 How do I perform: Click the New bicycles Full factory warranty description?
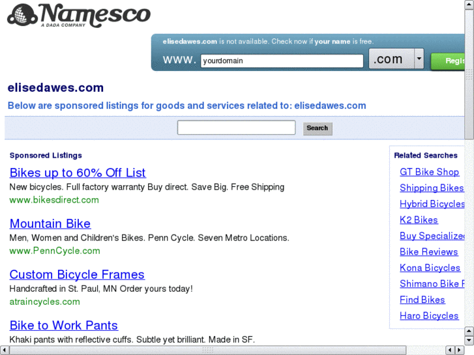pos(147,187)
